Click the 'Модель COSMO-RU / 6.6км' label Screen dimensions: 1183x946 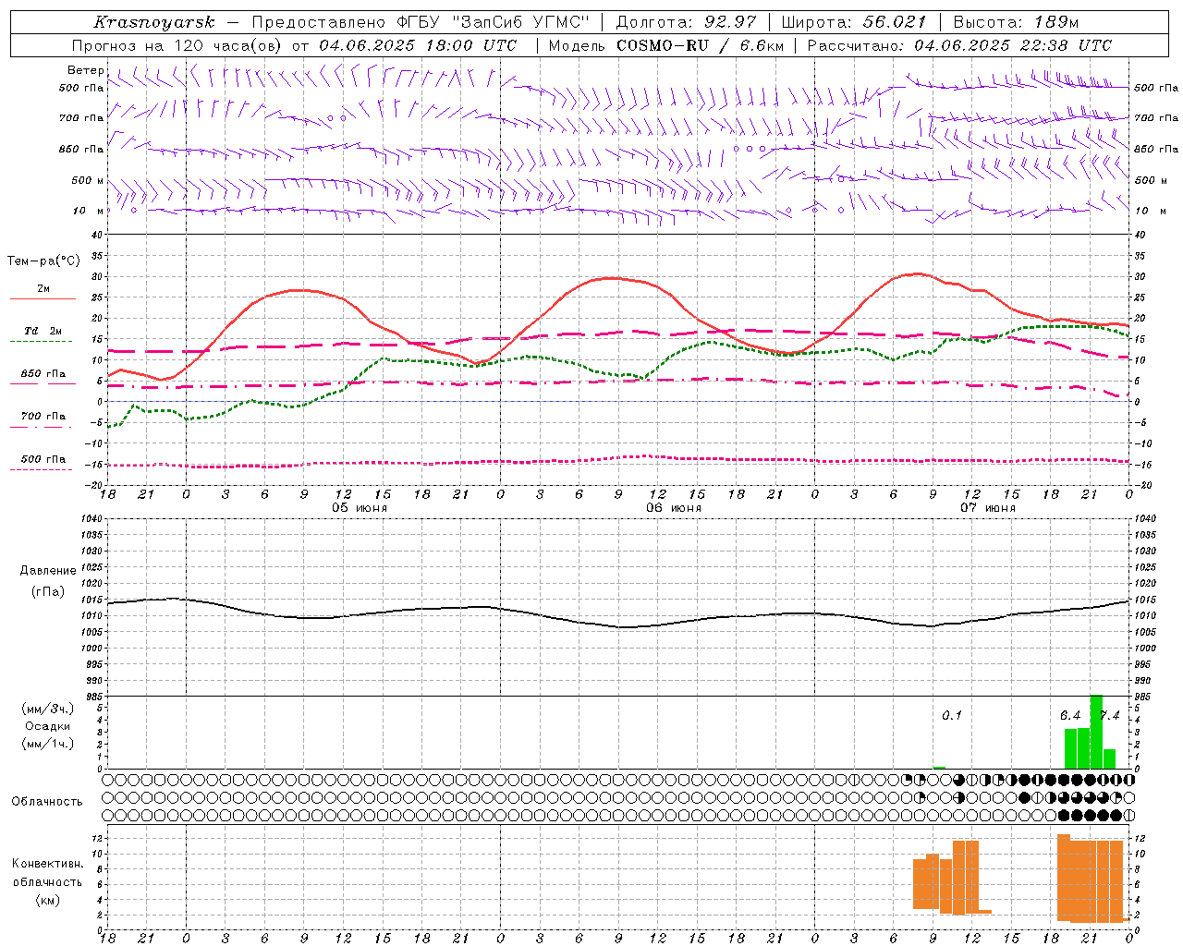(666, 45)
